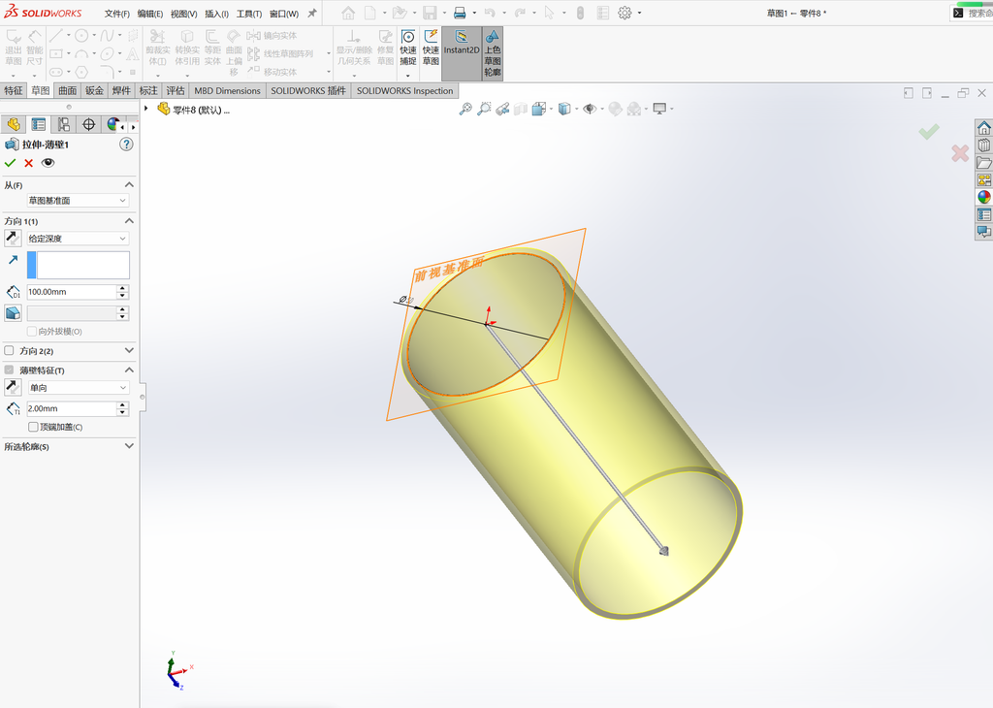Open the 文件(F) menu
This screenshot has width=993, height=708.
pos(117,14)
